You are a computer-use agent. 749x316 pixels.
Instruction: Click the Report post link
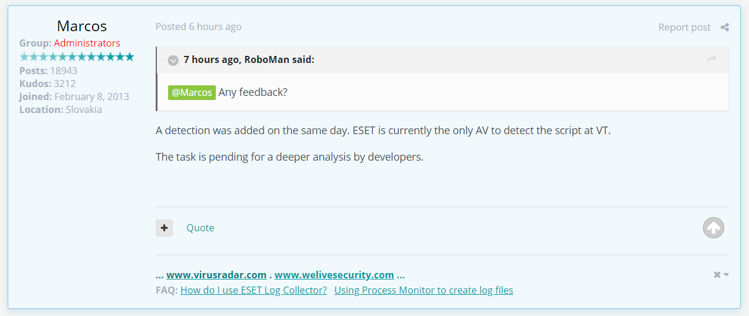pos(684,27)
